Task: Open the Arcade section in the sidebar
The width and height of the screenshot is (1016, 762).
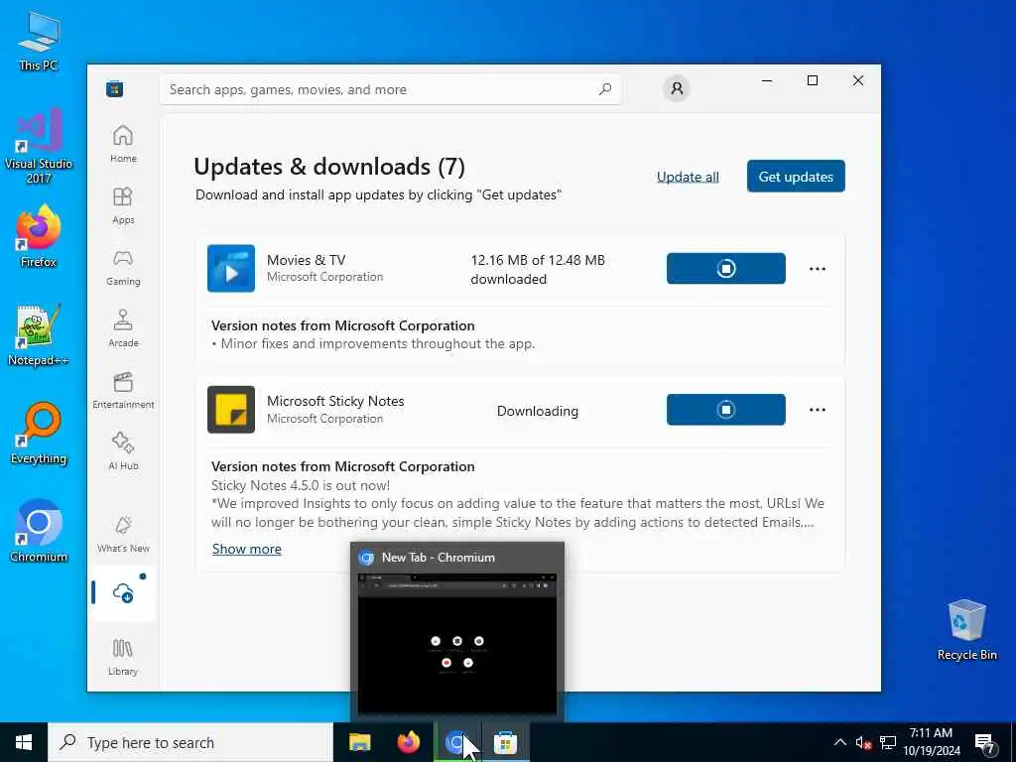Action: tap(123, 328)
